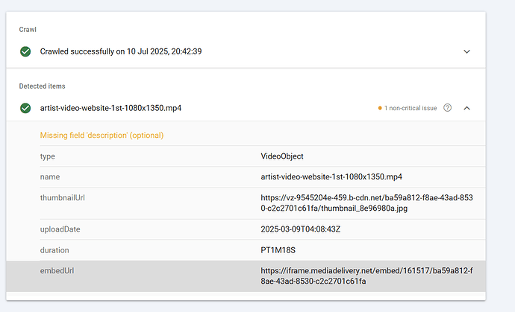Click the name row's mp4 filename value

pyautogui.click(x=331, y=177)
